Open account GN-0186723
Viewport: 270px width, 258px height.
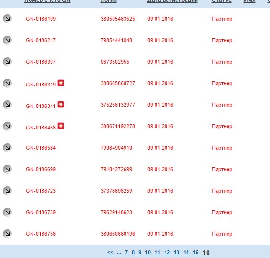tap(41, 191)
